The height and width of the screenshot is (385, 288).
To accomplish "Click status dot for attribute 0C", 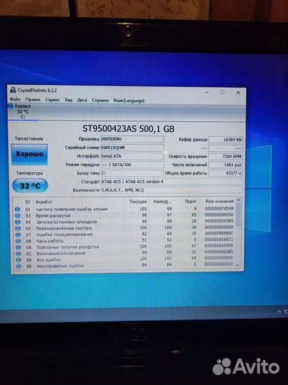I will click(18, 253).
